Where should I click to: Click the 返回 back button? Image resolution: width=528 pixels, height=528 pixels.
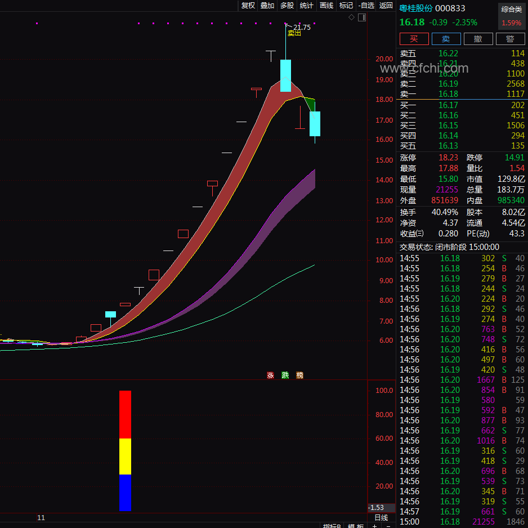tap(386, 6)
